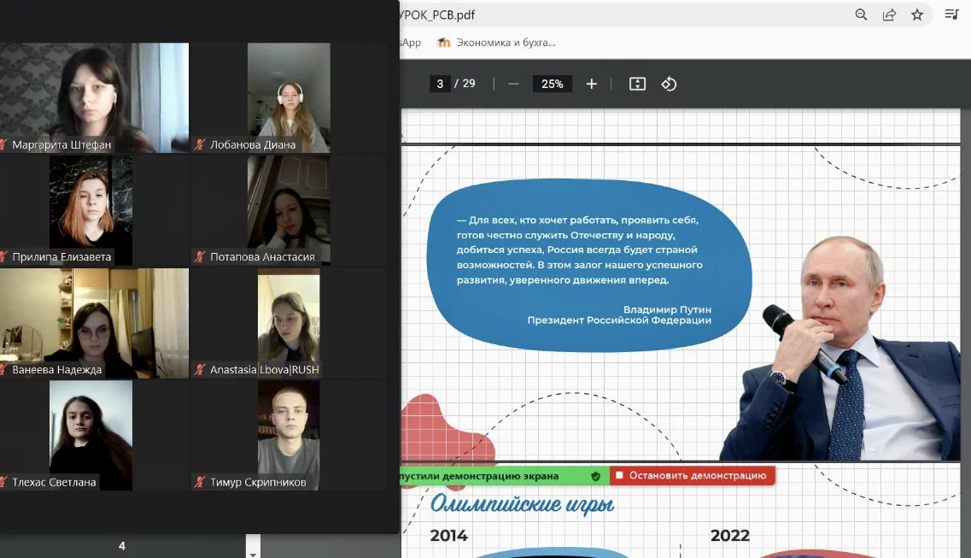Open the browser search magnifier icon
Screen dimensions: 971x558
(x=861, y=15)
